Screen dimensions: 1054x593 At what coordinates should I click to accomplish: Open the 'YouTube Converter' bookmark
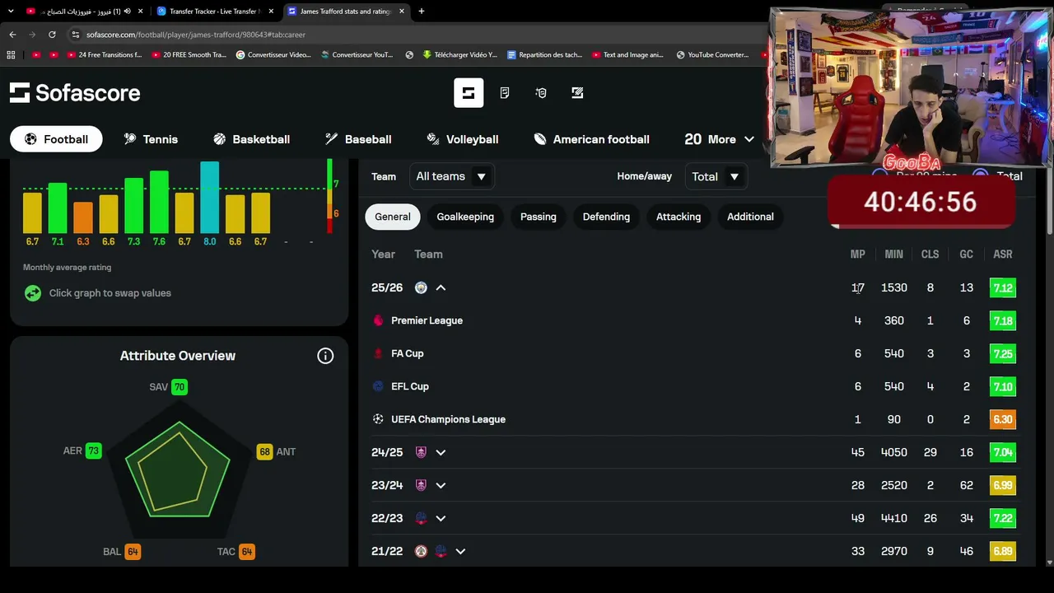(x=712, y=55)
